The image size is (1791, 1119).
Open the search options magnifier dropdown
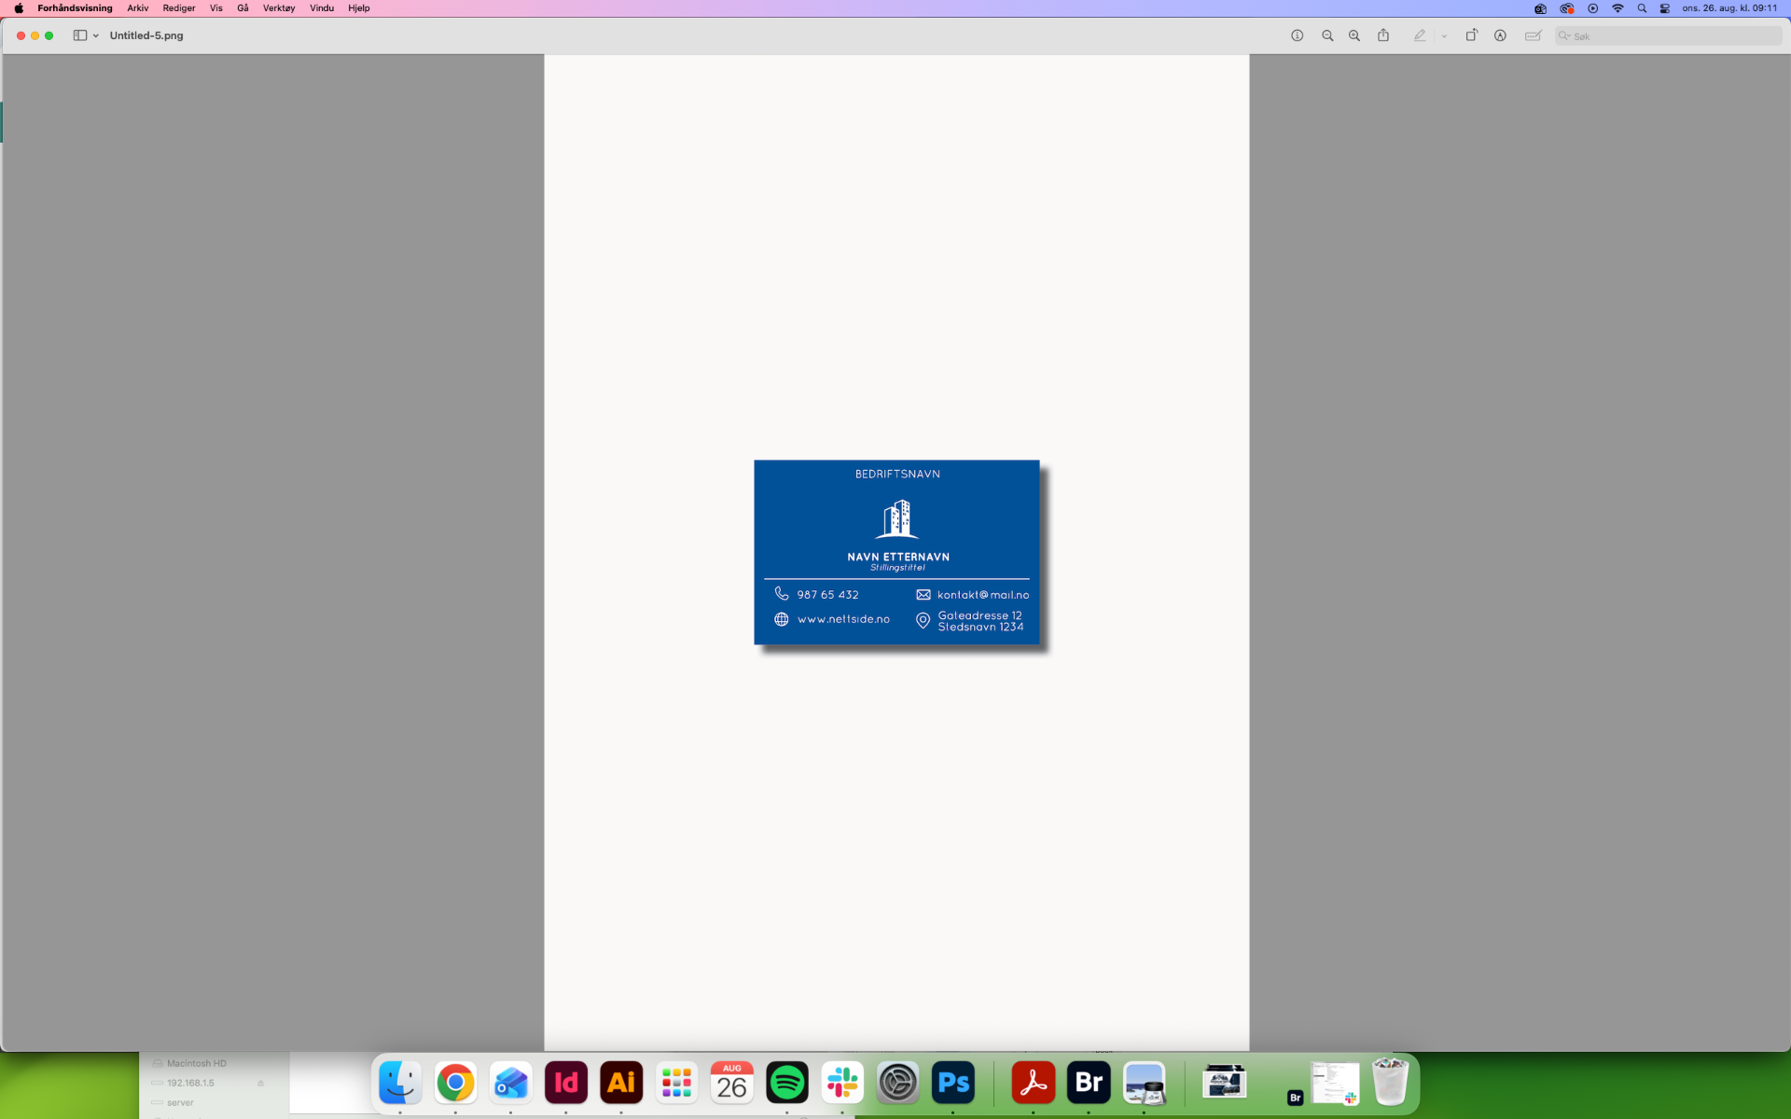(1564, 35)
